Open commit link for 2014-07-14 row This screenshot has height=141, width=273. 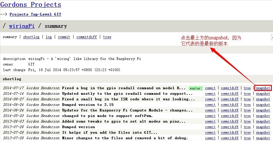click(210, 94)
